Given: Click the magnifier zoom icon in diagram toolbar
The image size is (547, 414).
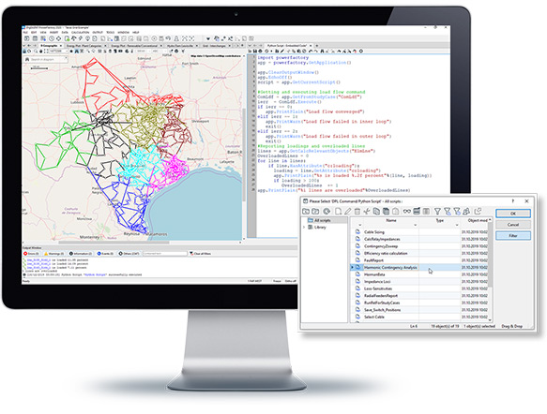Looking at the screenshot, I should (36, 52).
